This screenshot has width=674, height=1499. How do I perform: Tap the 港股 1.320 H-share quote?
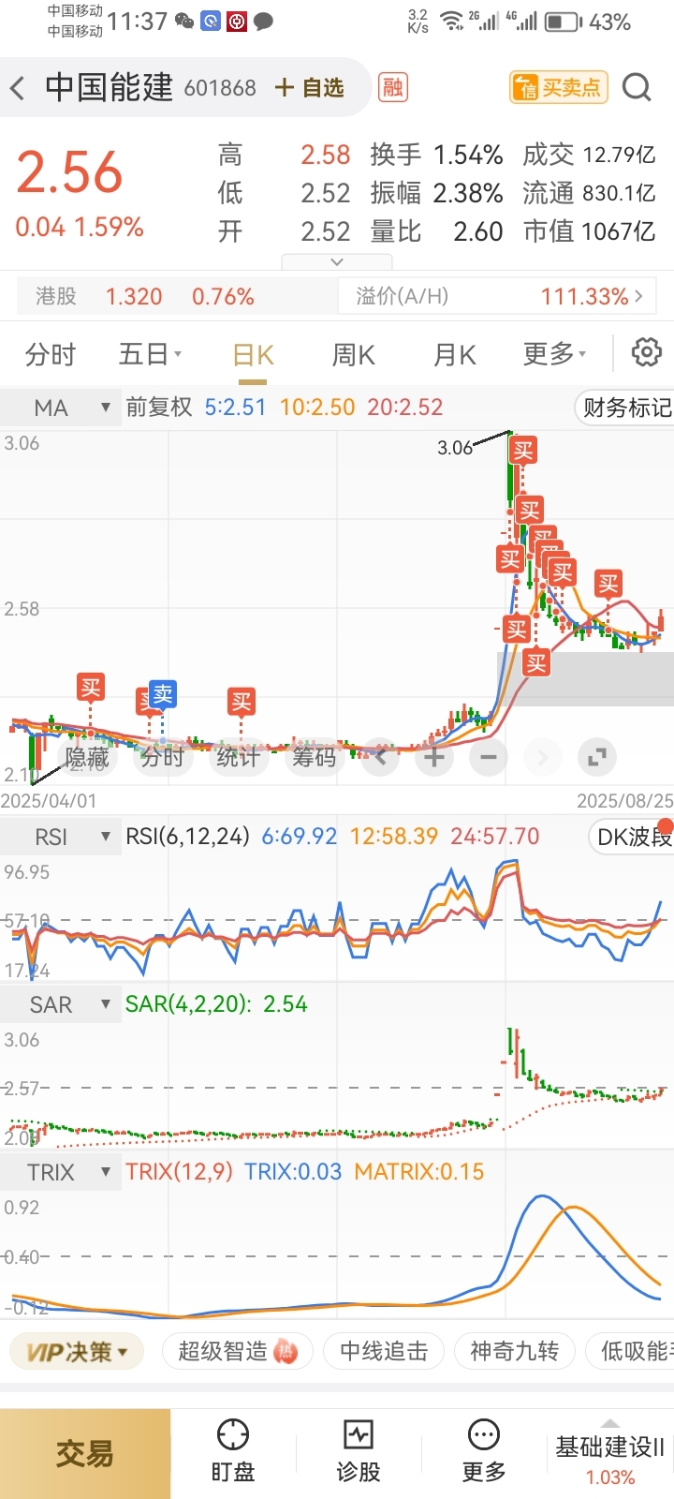pos(178,297)
